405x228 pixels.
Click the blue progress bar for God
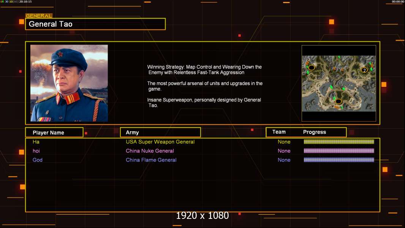pos(339,160)
